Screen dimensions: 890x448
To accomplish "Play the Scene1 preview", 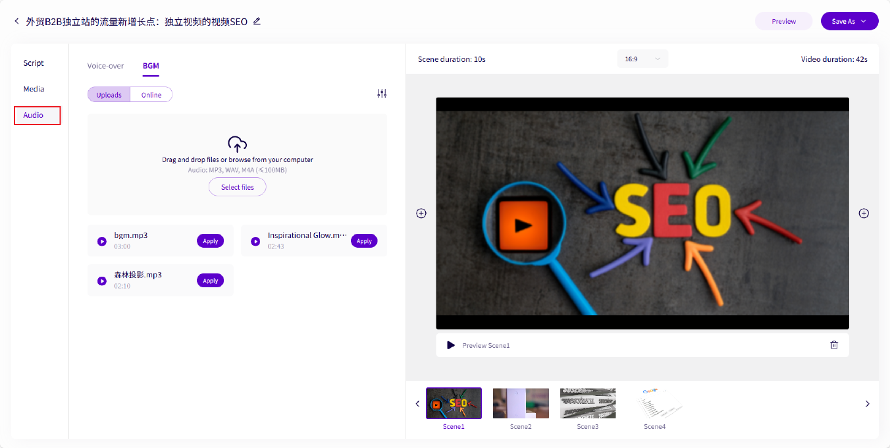I will pos(450,345).
